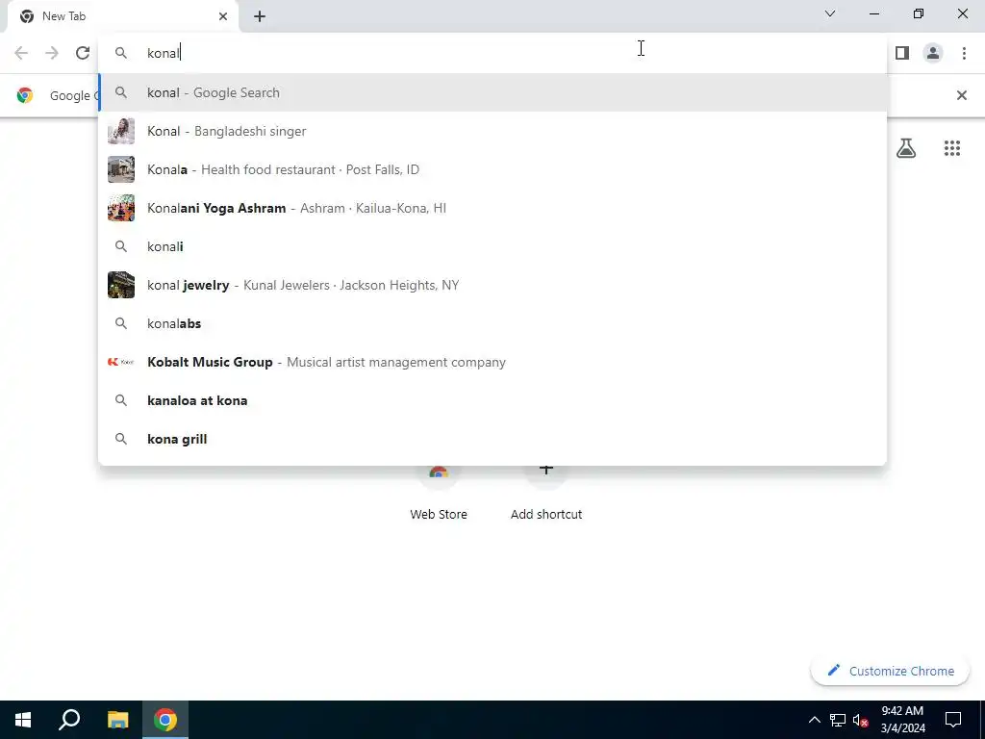This screenshot has width=985, height=739.
Task: Open a new tab with plus button
Action: 260,16
